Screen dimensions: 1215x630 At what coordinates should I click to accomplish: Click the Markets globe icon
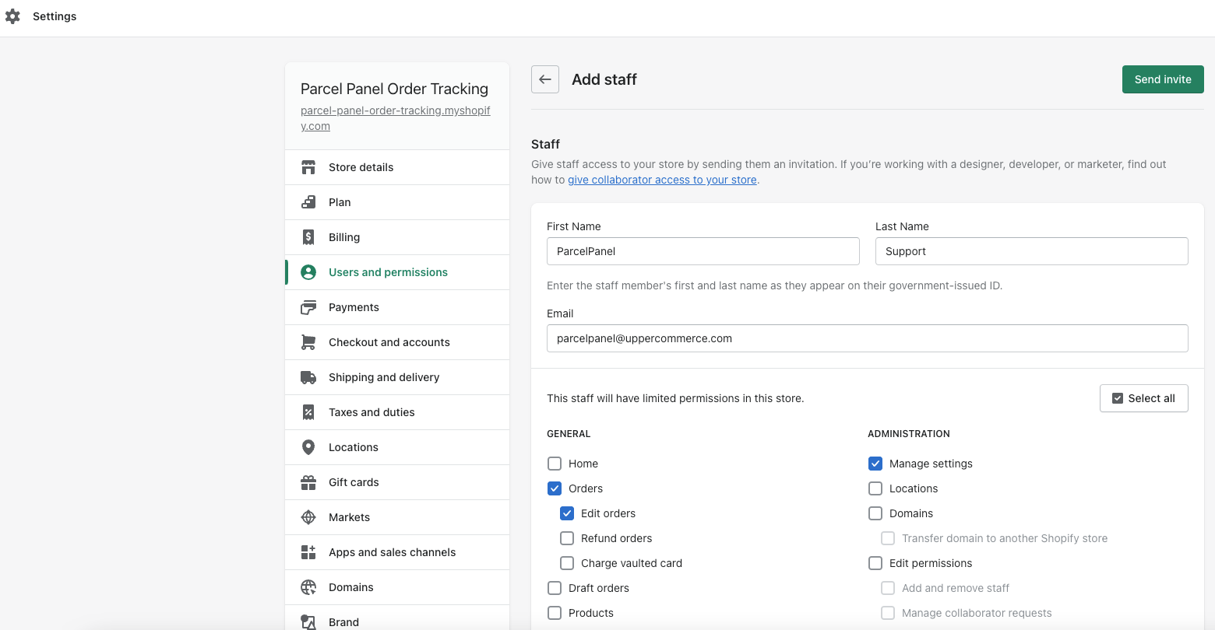tap(308, 517)
